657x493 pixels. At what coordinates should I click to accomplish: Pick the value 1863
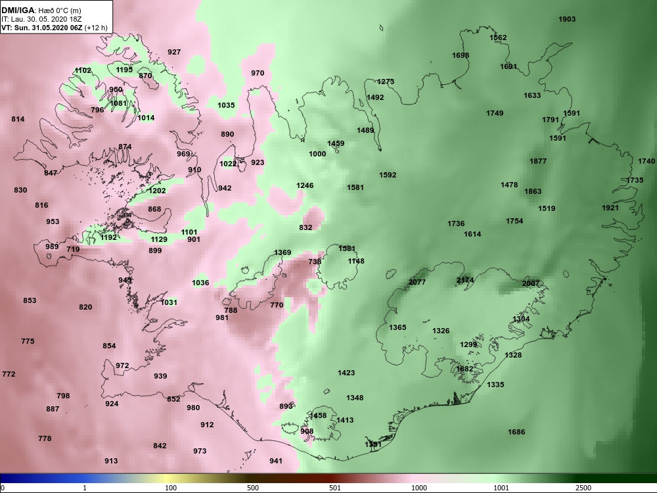point(533,191)
